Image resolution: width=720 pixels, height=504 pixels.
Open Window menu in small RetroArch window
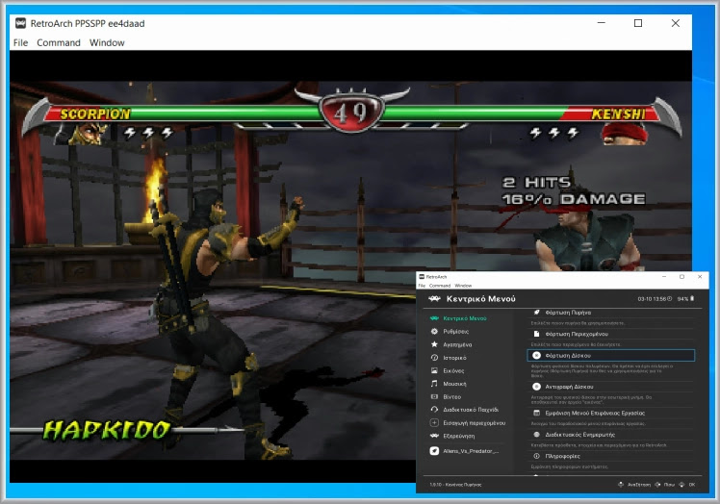point(463,286)
